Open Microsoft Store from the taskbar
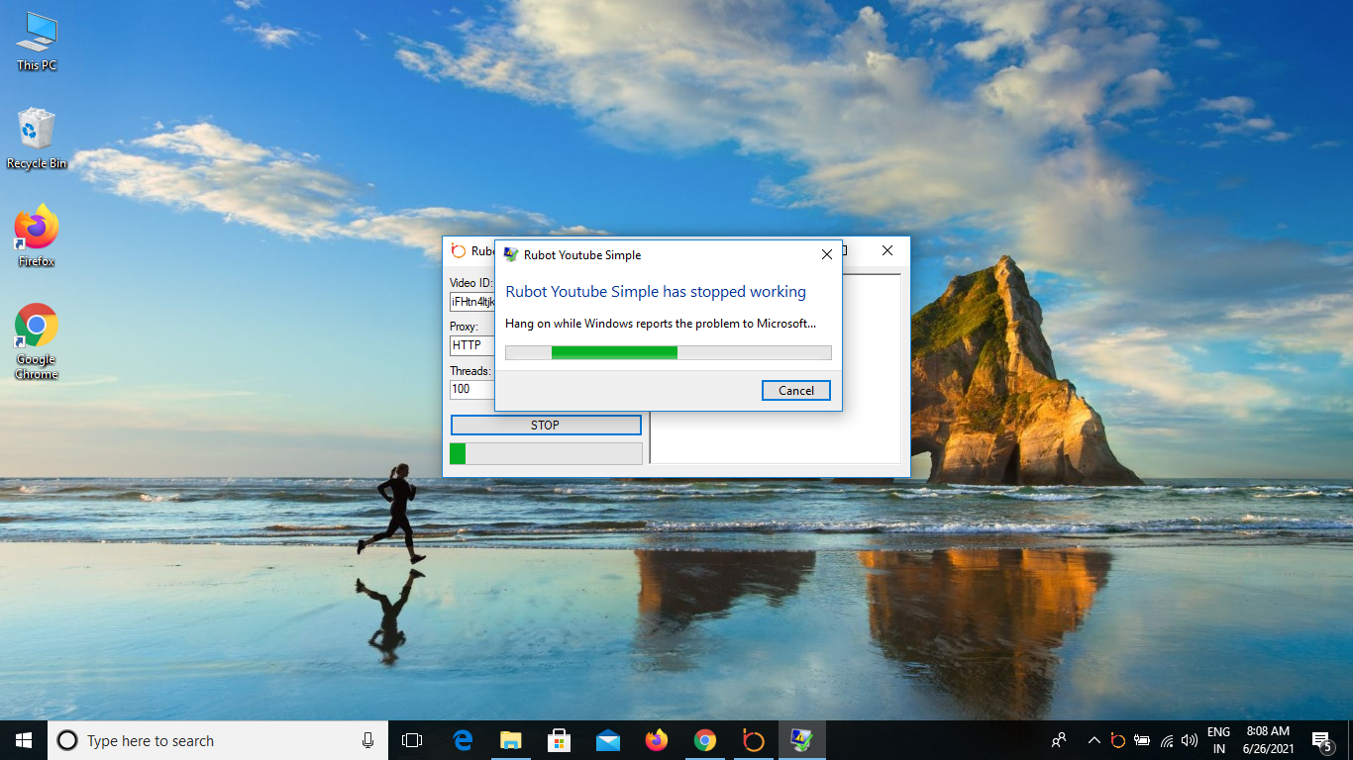1353x760 pixels. coord(560,740)
